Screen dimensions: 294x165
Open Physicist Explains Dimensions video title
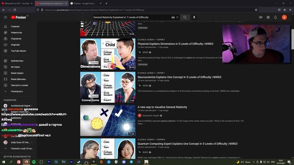(175, 44)
